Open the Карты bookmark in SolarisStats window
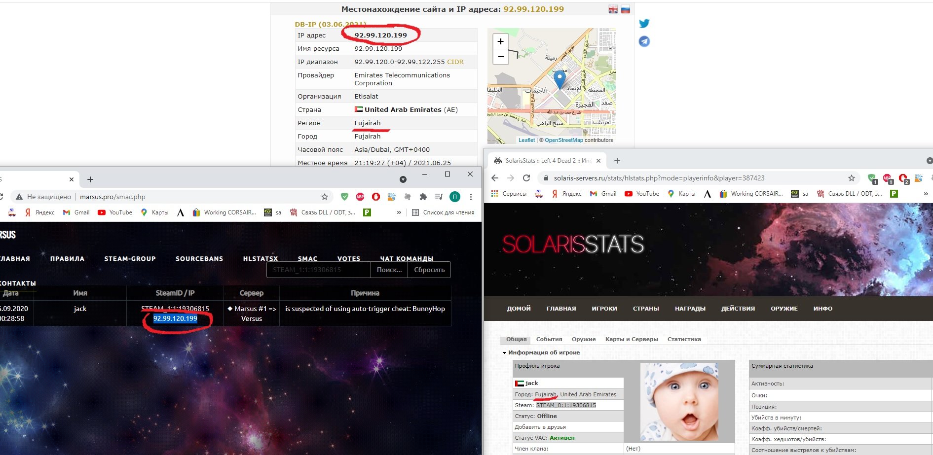Image resolution: width=933 pixels, height=455 pixels. 681,194
